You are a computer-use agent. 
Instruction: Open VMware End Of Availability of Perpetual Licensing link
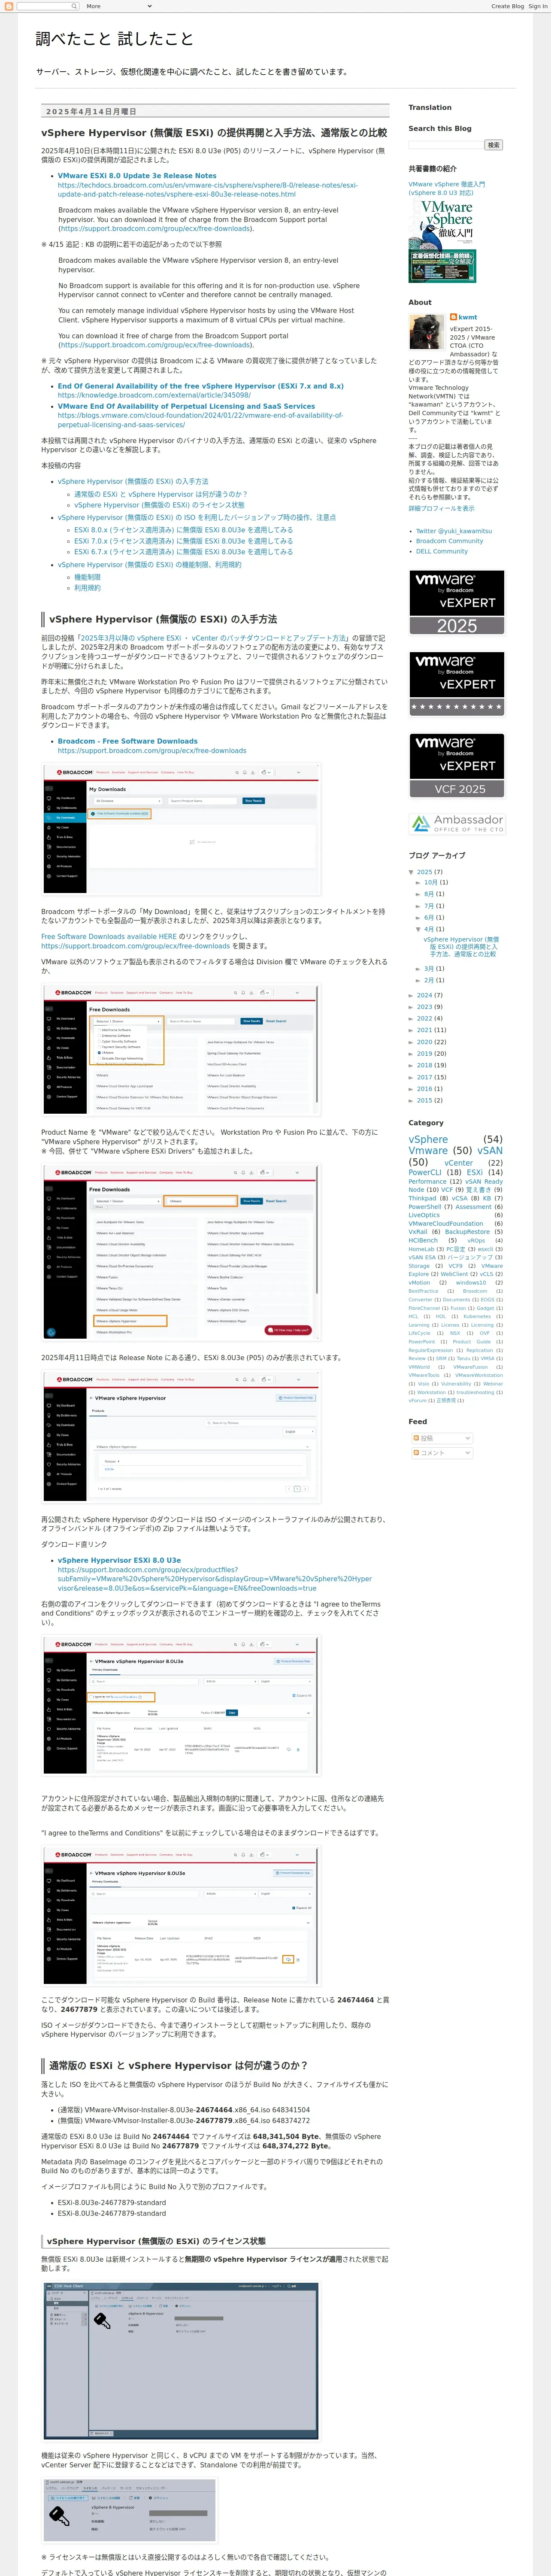pos(186,407)
